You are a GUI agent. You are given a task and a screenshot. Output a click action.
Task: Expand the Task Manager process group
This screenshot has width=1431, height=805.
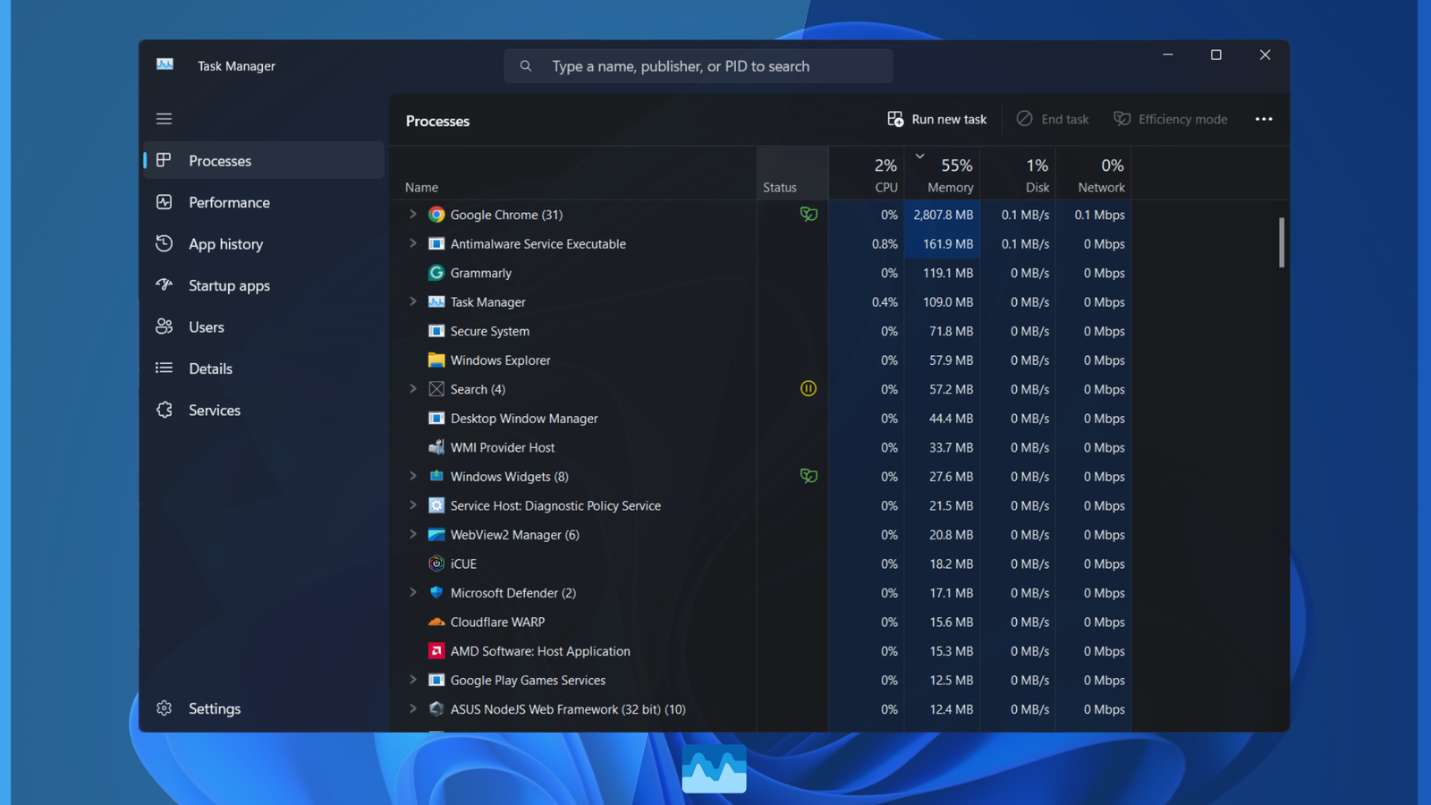pos(412,301)
